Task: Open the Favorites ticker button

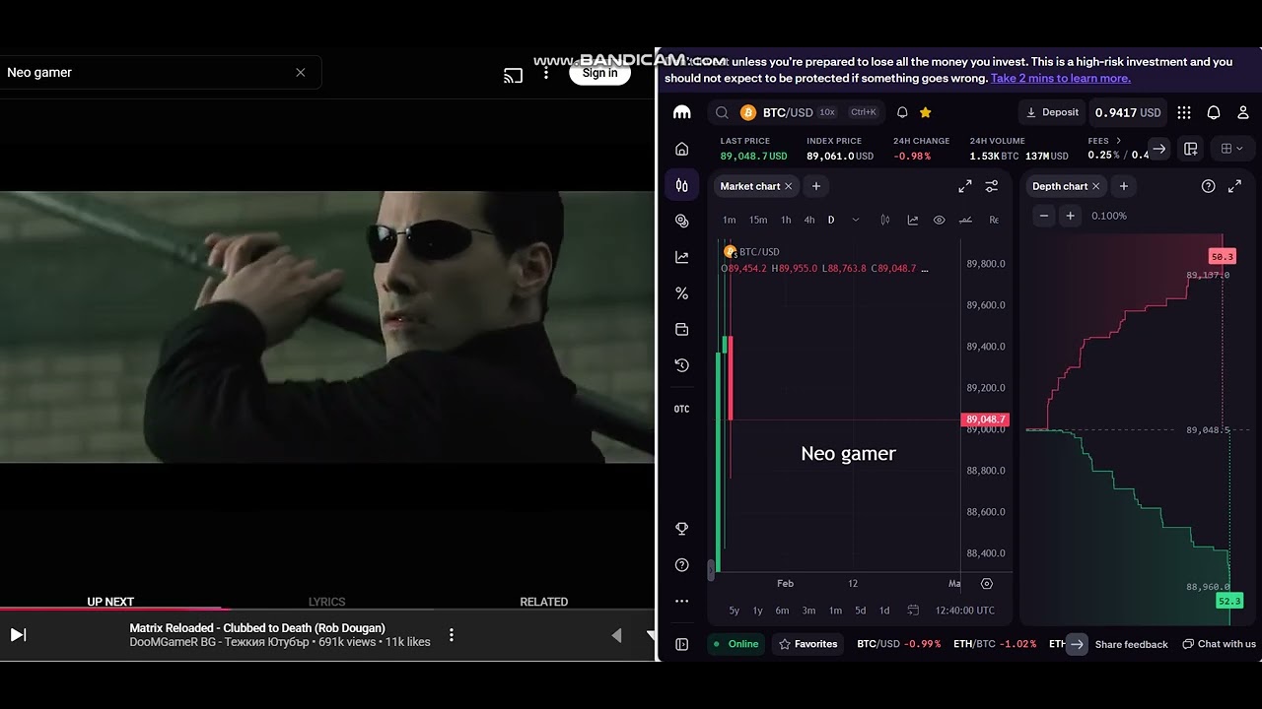Action: 808,644
